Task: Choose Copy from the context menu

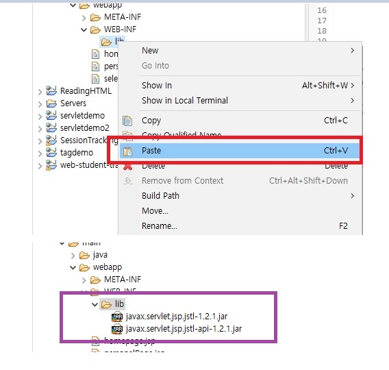Action: 240,121
